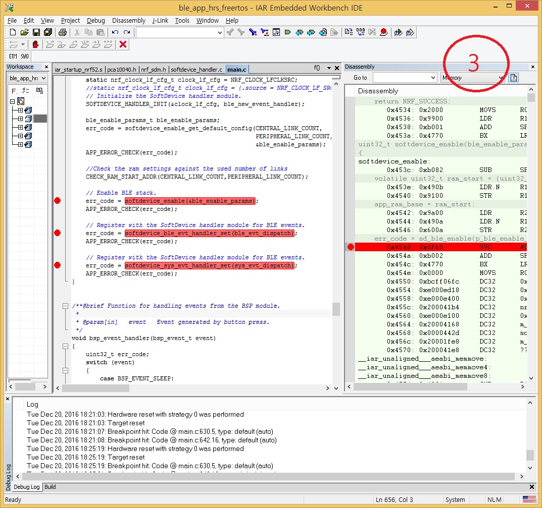Compile the file with Compile icon

[349, 32]
